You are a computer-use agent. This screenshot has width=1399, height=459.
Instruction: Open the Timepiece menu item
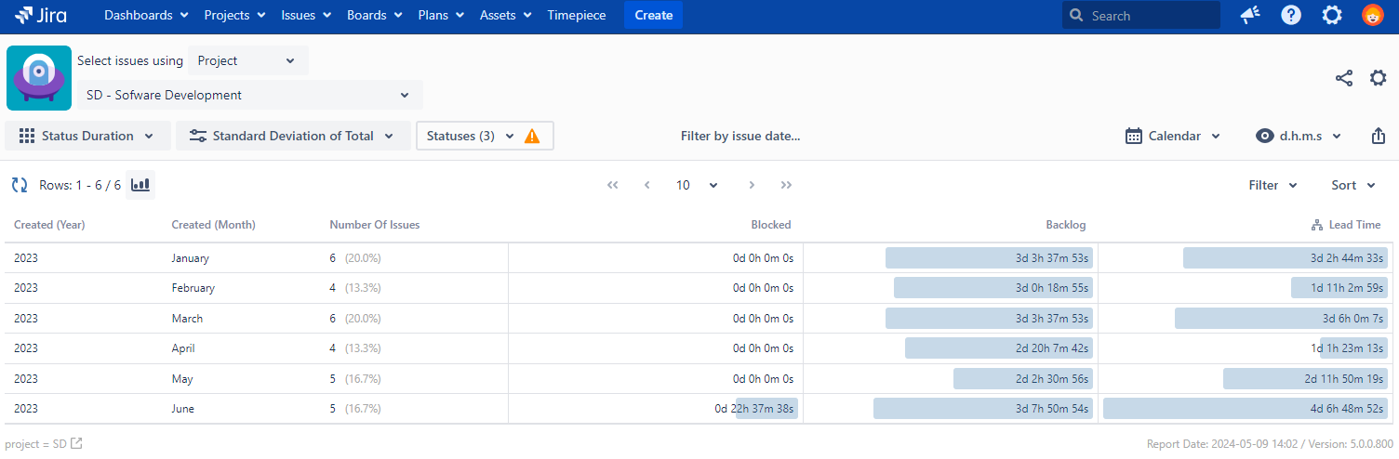tap(576, 15)
